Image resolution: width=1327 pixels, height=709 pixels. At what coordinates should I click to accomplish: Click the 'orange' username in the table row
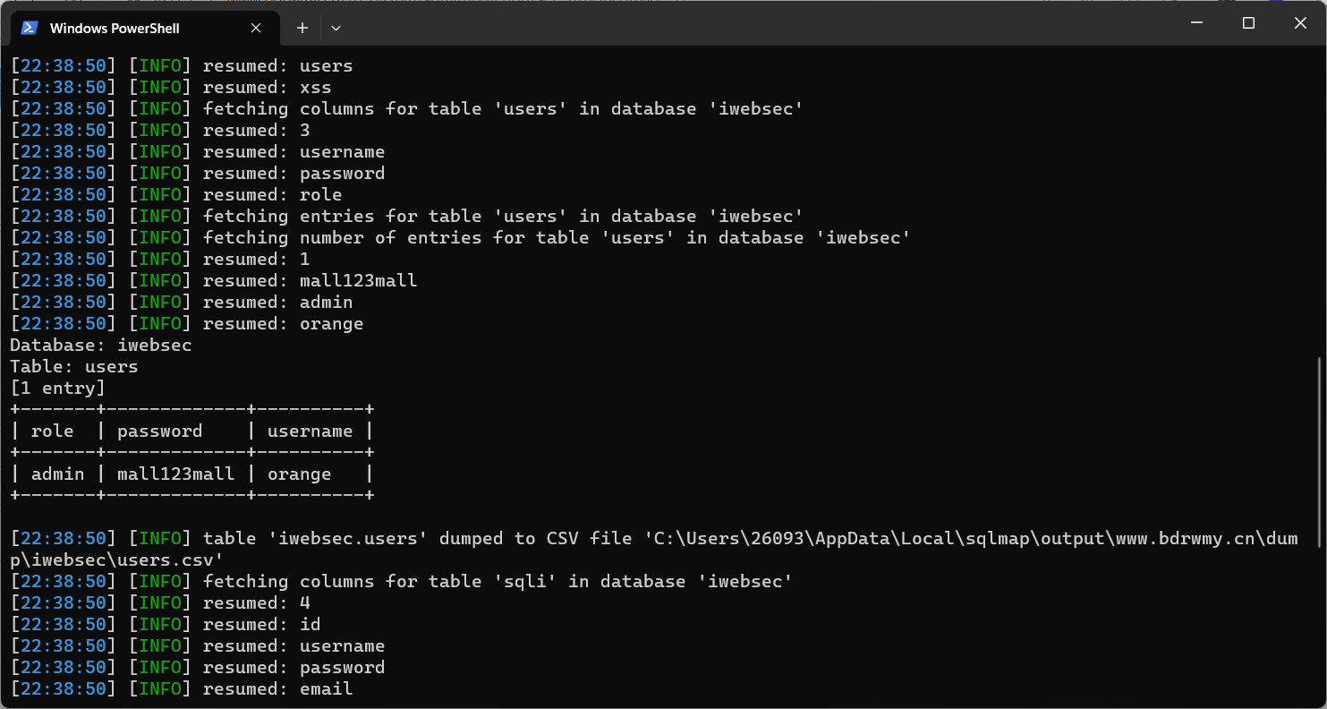coord(299,474)
